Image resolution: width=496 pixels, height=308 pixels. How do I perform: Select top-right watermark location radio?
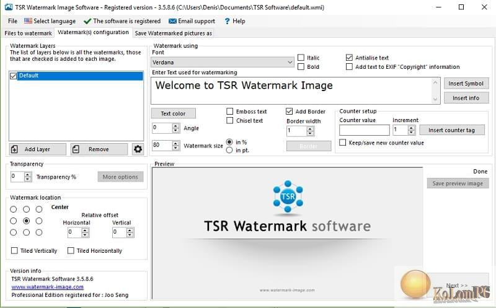(39, 209)
